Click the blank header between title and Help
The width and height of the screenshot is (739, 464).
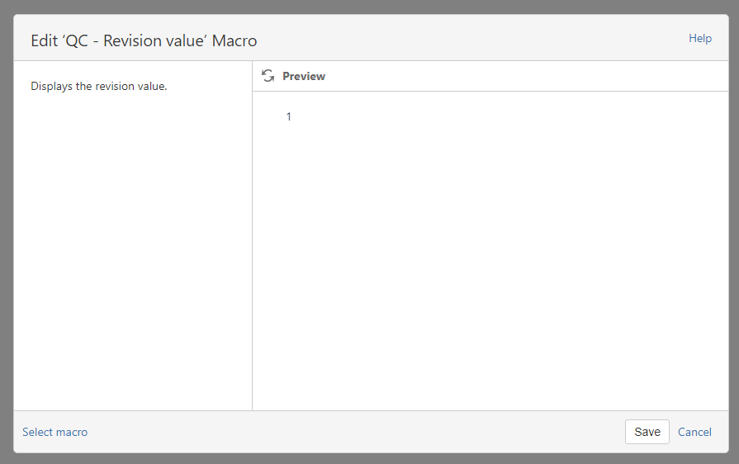pyautogui.click(x=471, y=39)
